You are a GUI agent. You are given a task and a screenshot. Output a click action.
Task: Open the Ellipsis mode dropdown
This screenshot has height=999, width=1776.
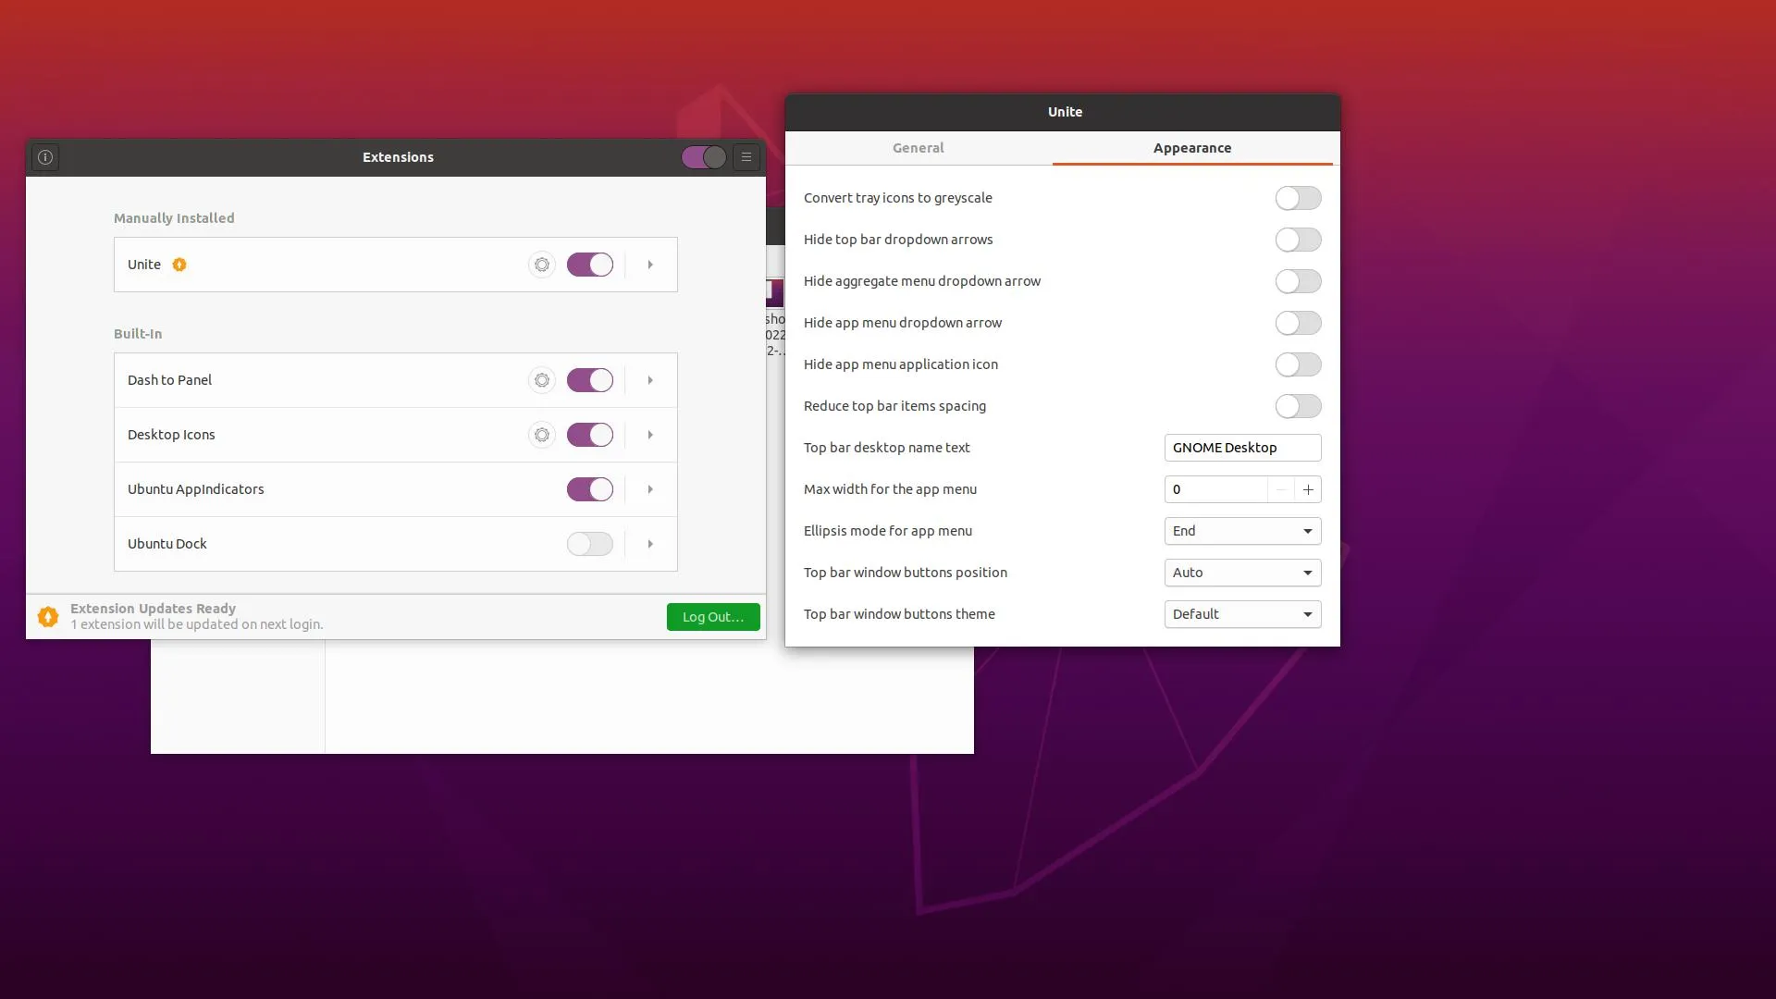[1242, 531]
